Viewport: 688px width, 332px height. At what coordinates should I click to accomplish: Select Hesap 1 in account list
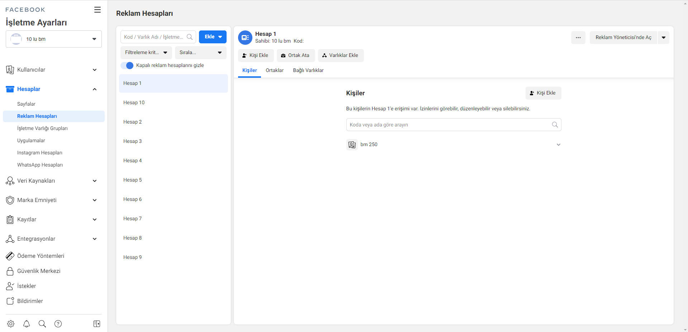[x=174, y=83]
